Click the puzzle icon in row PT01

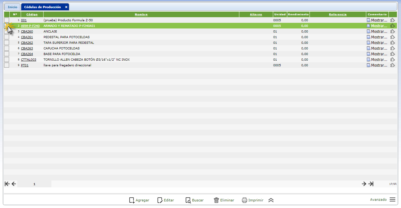point(393,65)
